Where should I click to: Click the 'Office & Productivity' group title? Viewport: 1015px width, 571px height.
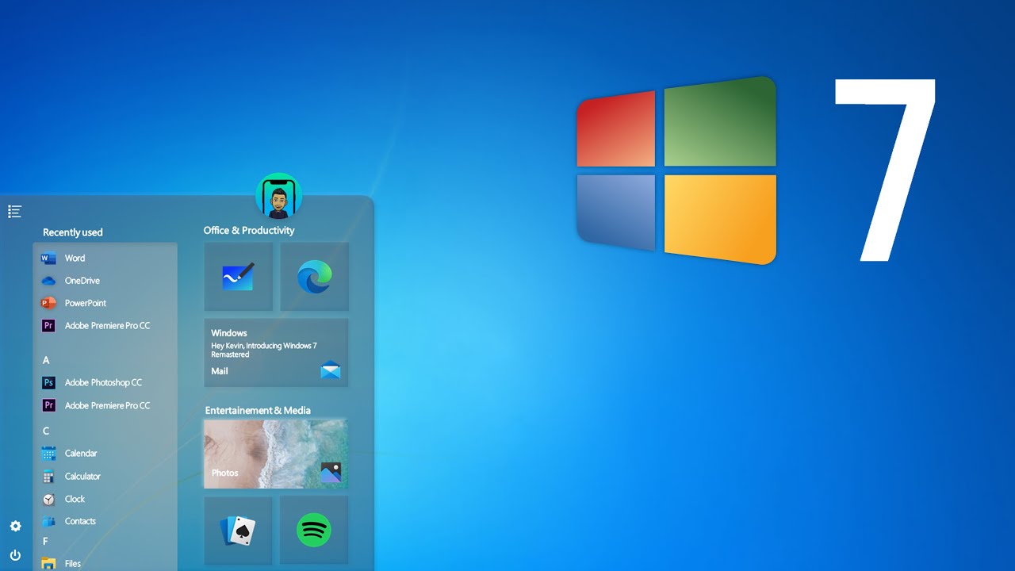[x=249, y=230]
